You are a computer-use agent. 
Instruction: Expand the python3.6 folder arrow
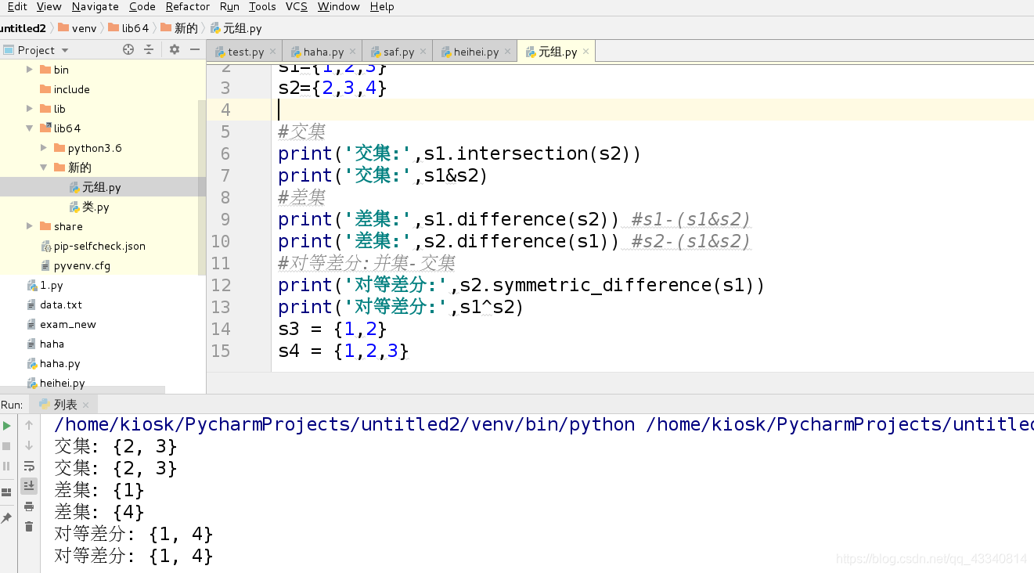coord(44,148)
